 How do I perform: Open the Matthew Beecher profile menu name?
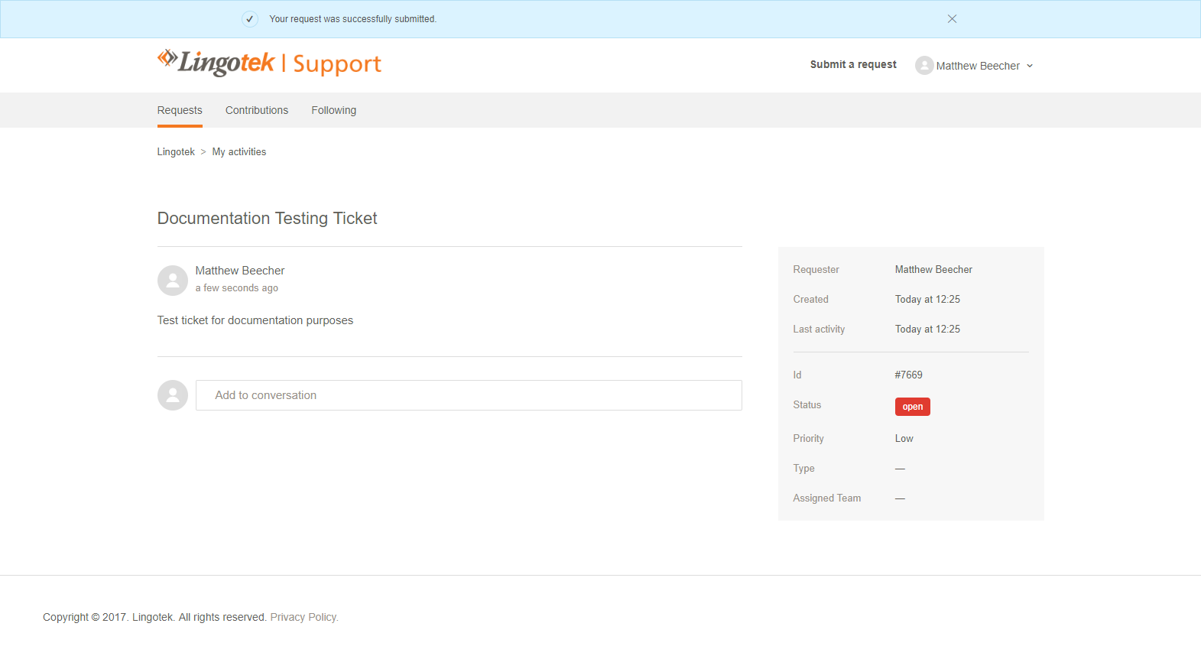[x=978, y=66]
